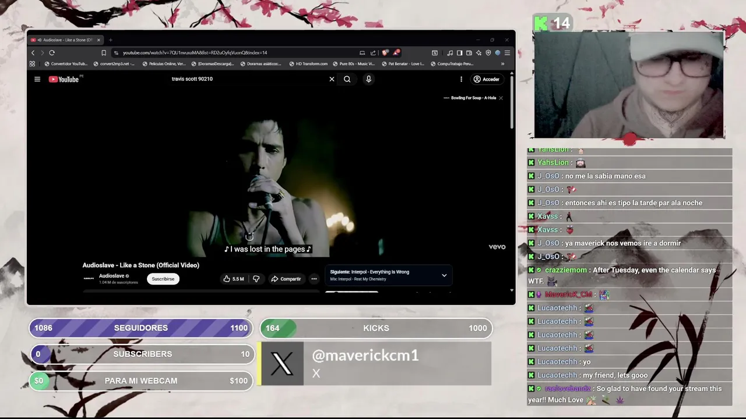Click chat message 'my friend, lets gooo'
The height and width of the screenshot is (419, 746).
click(615, 375)
